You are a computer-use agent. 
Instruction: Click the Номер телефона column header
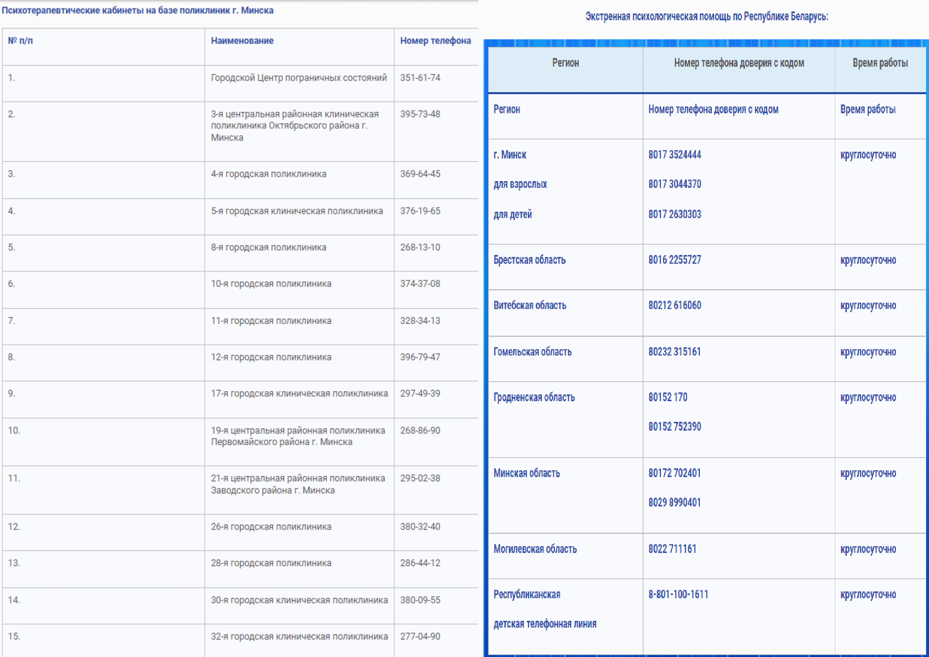[x=435, y=41]
